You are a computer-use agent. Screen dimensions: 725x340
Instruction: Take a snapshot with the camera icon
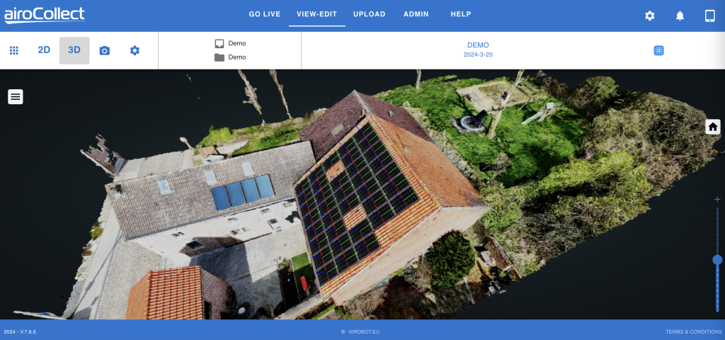point(105,50)
